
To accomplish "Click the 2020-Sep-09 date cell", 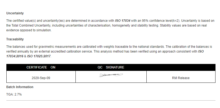I will (x=41, y=78).
